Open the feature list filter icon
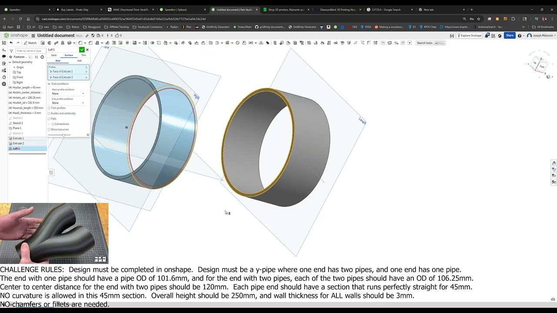 coord(11,51)
